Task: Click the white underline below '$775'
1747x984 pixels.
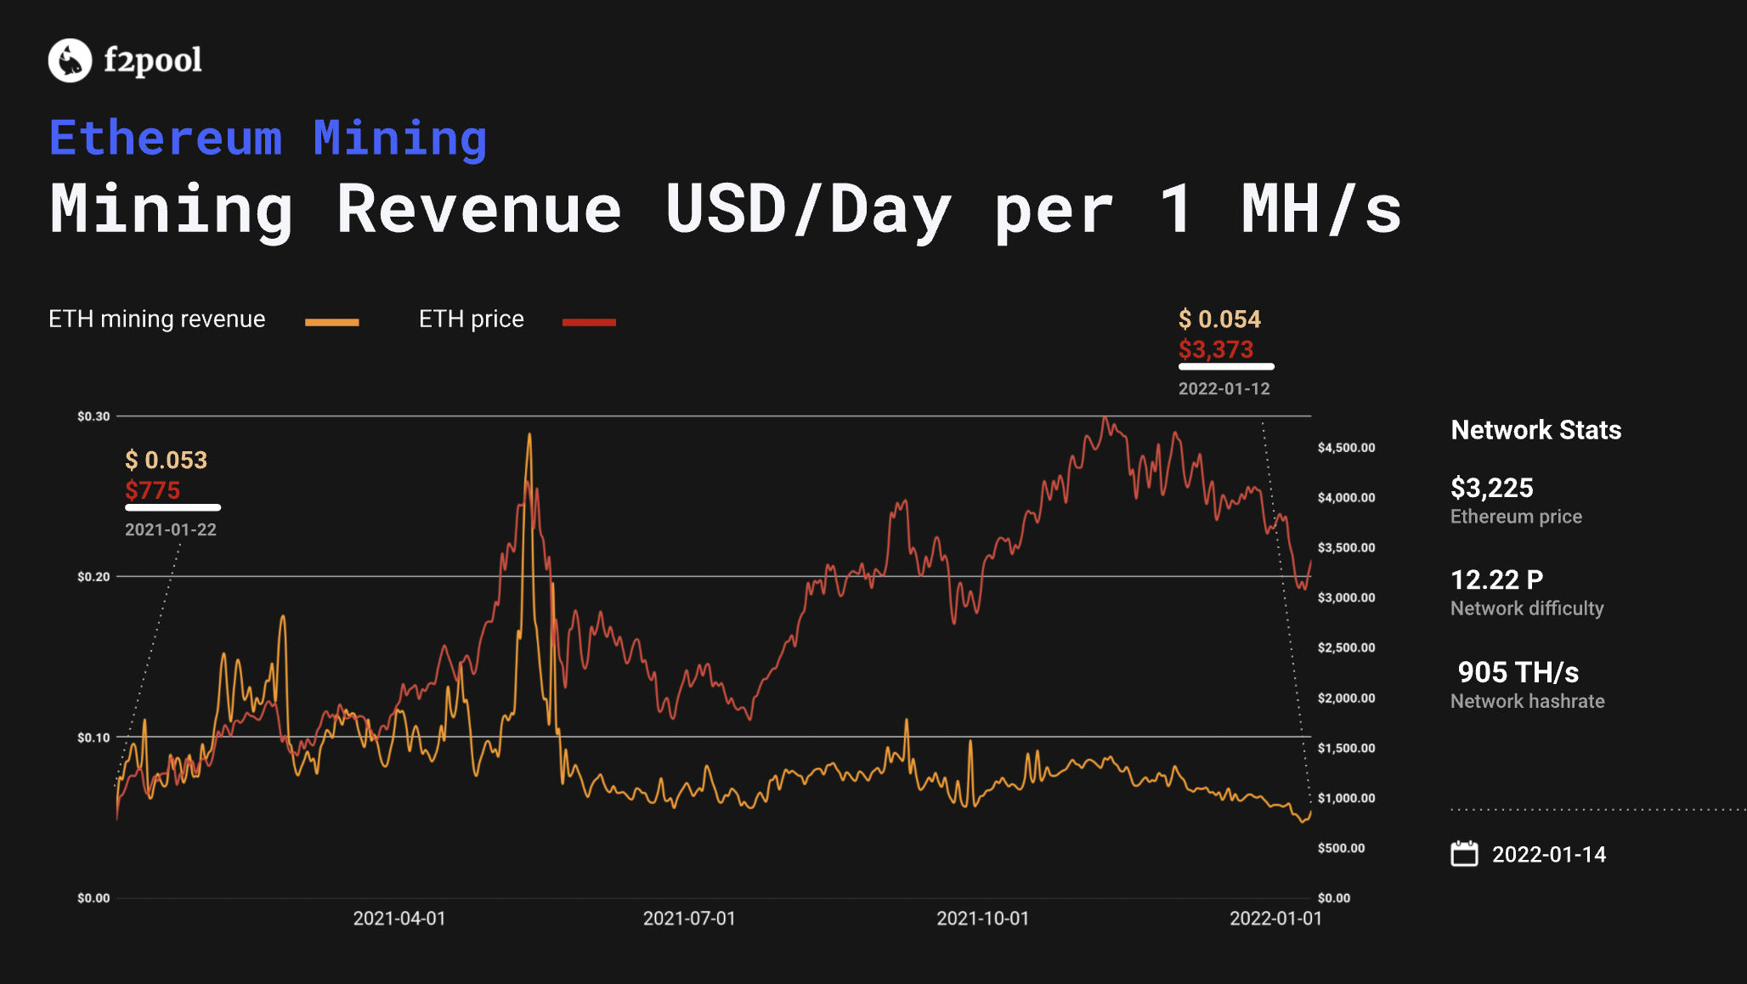Action: pyautogui.click(x=173, y=508)
